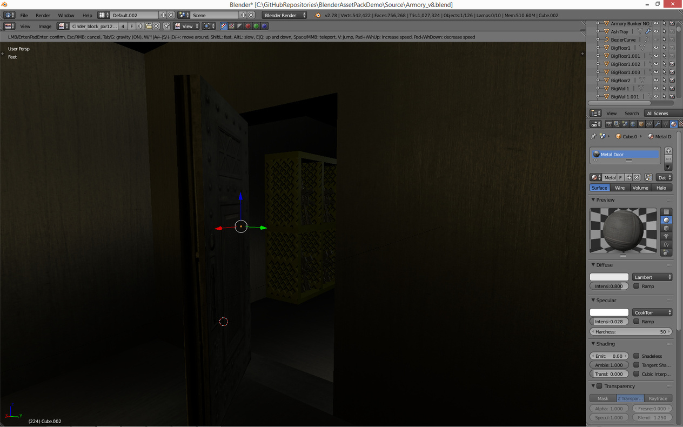Open the UV/Image editor type selector

9,26
